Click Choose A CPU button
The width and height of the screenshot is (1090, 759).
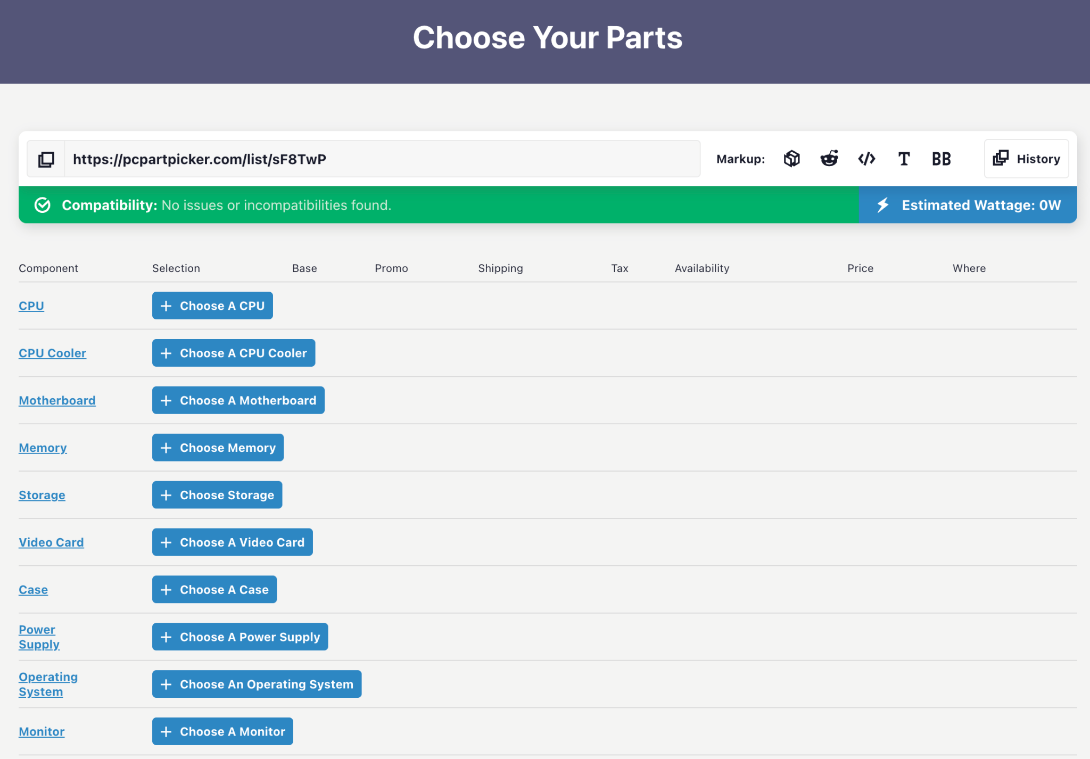click(x=212, y=306)
